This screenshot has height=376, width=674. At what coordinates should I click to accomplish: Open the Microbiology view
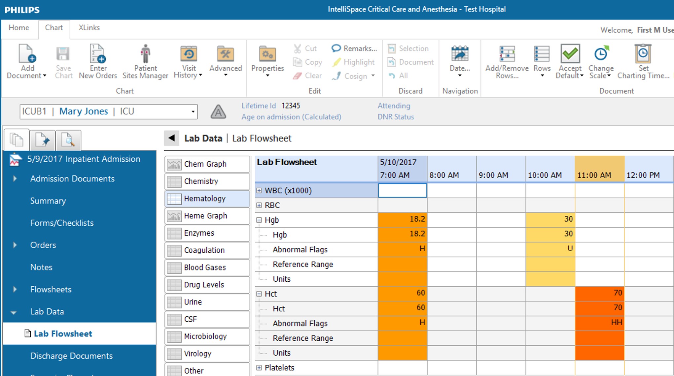coord(207,336)
